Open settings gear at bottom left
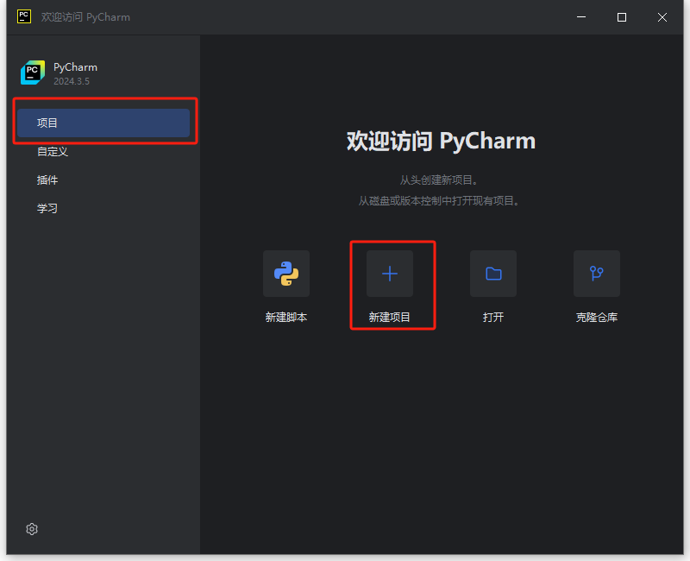690x561 pixels. 32,529
